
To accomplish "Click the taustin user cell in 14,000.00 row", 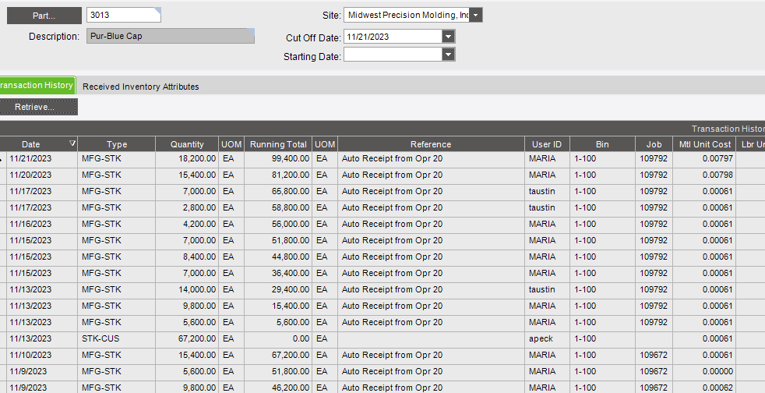I will pos(547,289).
